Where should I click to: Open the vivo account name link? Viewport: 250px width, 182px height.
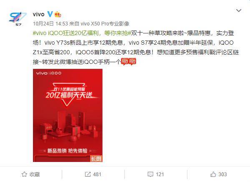point(38,14)
